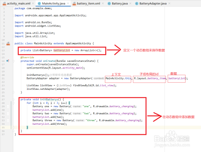Screen dimensions: 201x152
Task: Click the "two" string literal
Action: (86, 113)
